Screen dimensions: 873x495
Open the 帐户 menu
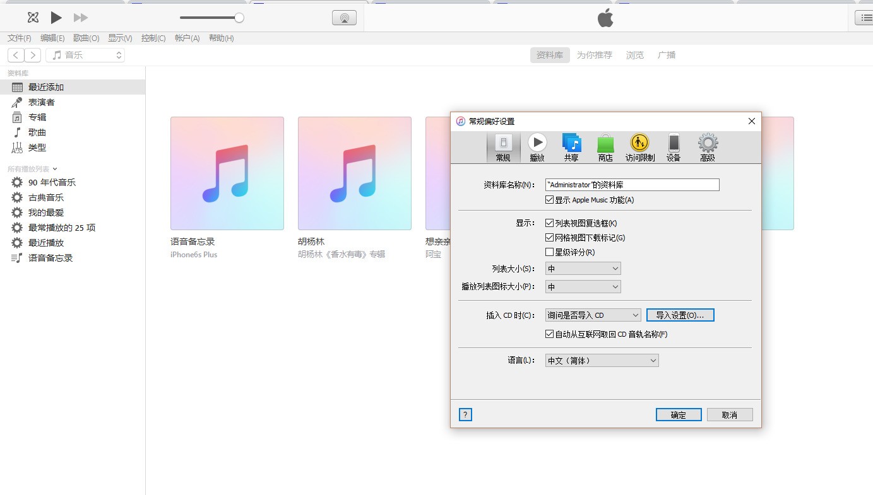click(x=187, y=38)
